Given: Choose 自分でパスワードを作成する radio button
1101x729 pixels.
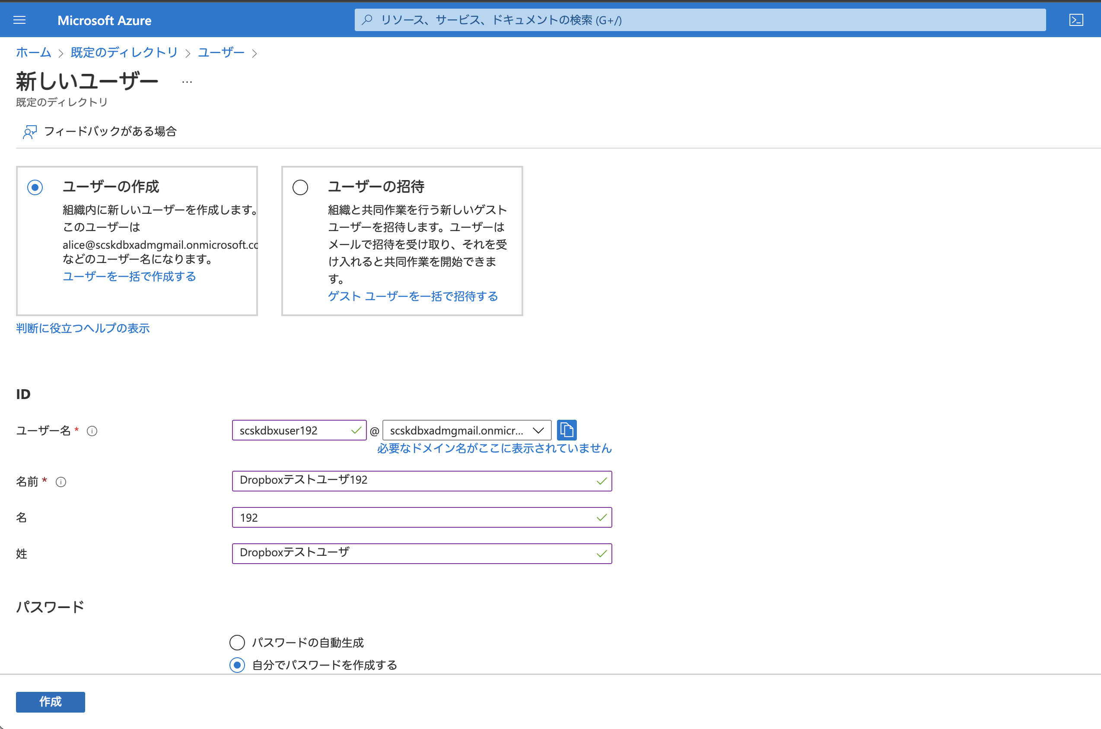Looking at the screenshot, I should (237, 666).
